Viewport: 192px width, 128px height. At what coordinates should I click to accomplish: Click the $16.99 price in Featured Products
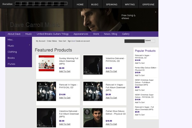coord(109,121)
